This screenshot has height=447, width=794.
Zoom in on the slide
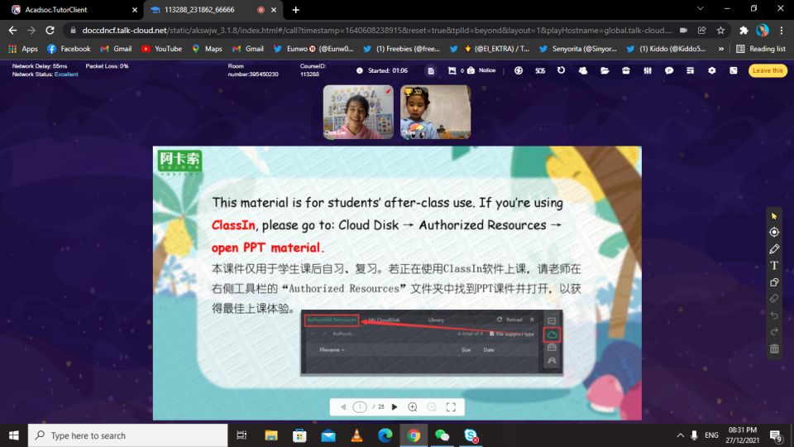413,407
